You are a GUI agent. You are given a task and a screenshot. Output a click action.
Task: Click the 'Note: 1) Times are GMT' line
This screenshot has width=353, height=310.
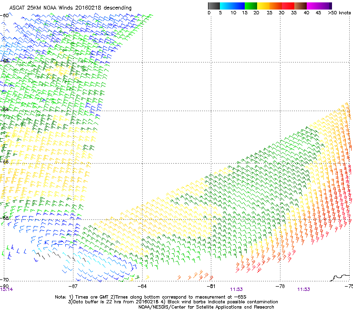[151, 297]
